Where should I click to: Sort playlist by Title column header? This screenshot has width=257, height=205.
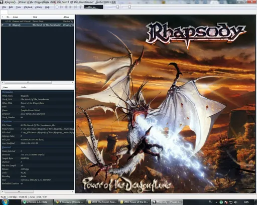click(x=47, y=17)
